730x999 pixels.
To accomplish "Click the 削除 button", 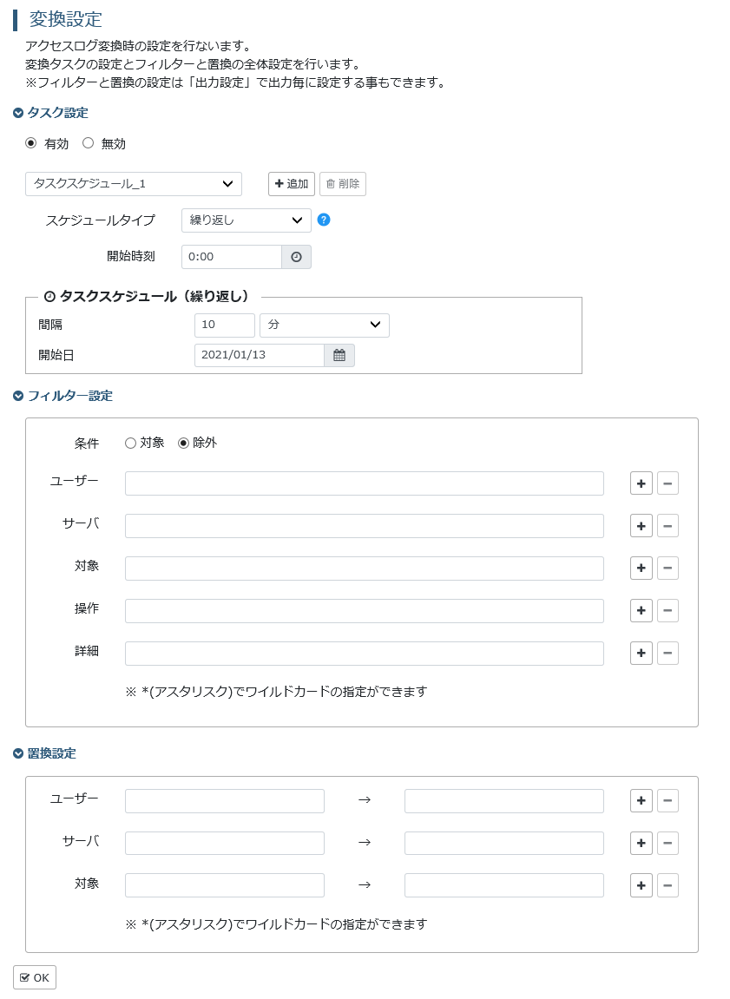I will click(x=343, y=183).
